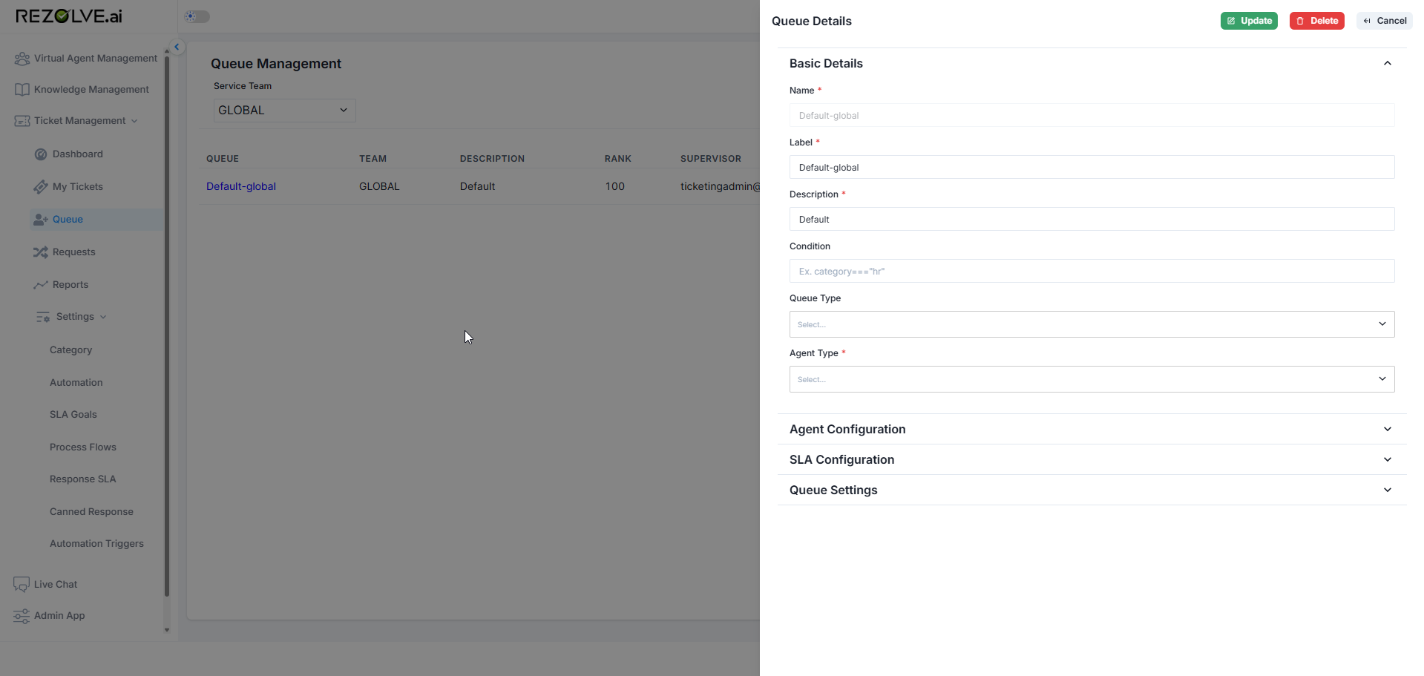The image size is (1424, 676).
Task: Open SLA Goals settings
Action: (x=73, y=415)
